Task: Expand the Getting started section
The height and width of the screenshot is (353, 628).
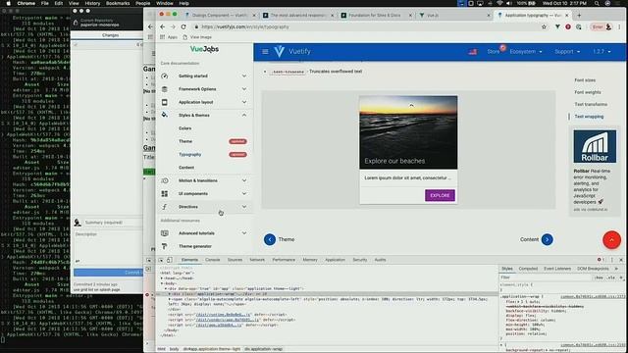Action: 244,76
